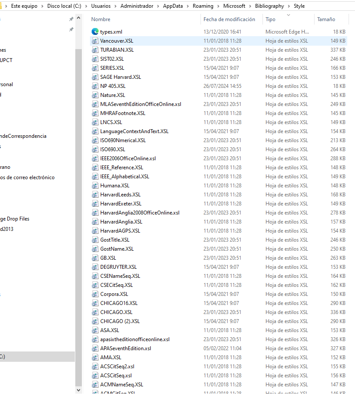The height and width of the screenshot is (401, 355).
Task: Click the Corpora.XSL file icon
Action: pyautogui.click(x=95, y=294)
